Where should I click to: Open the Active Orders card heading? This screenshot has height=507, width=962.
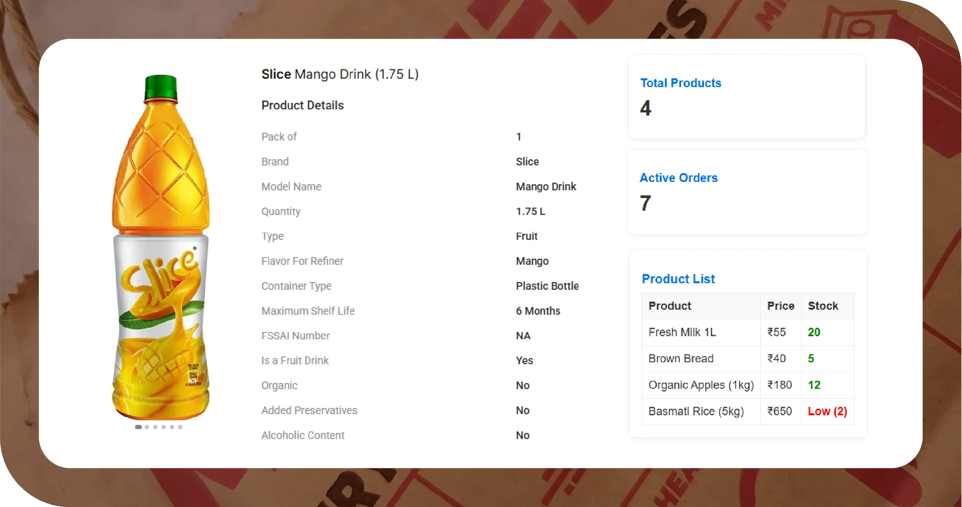tap(678, 178)
